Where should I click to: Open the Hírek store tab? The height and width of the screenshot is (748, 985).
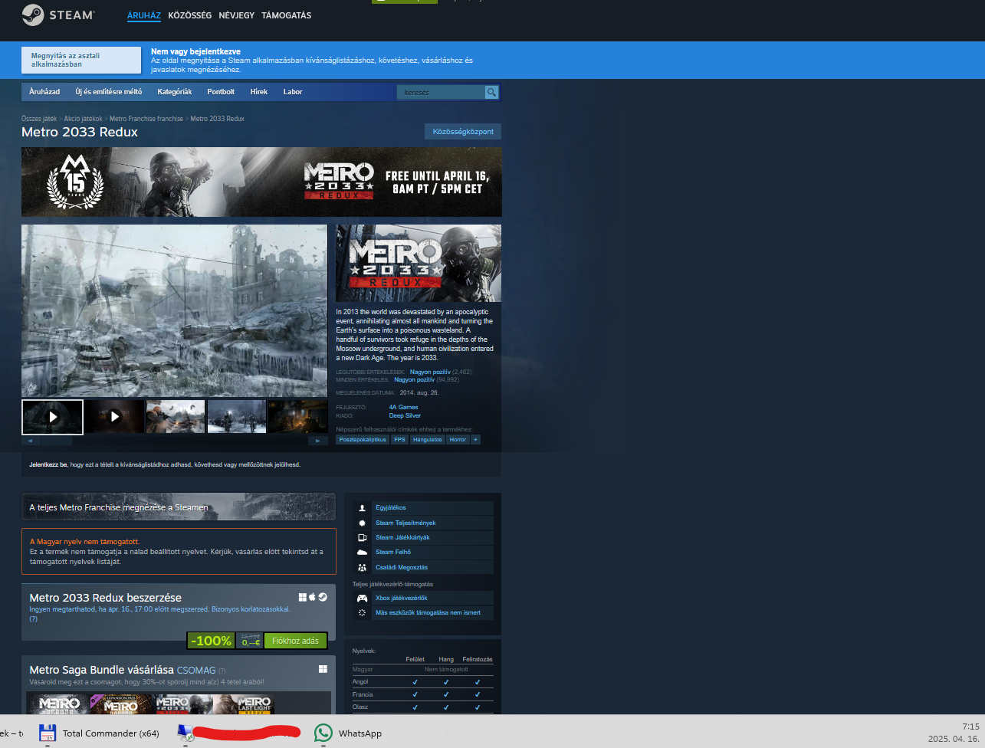tap(259, 92)
